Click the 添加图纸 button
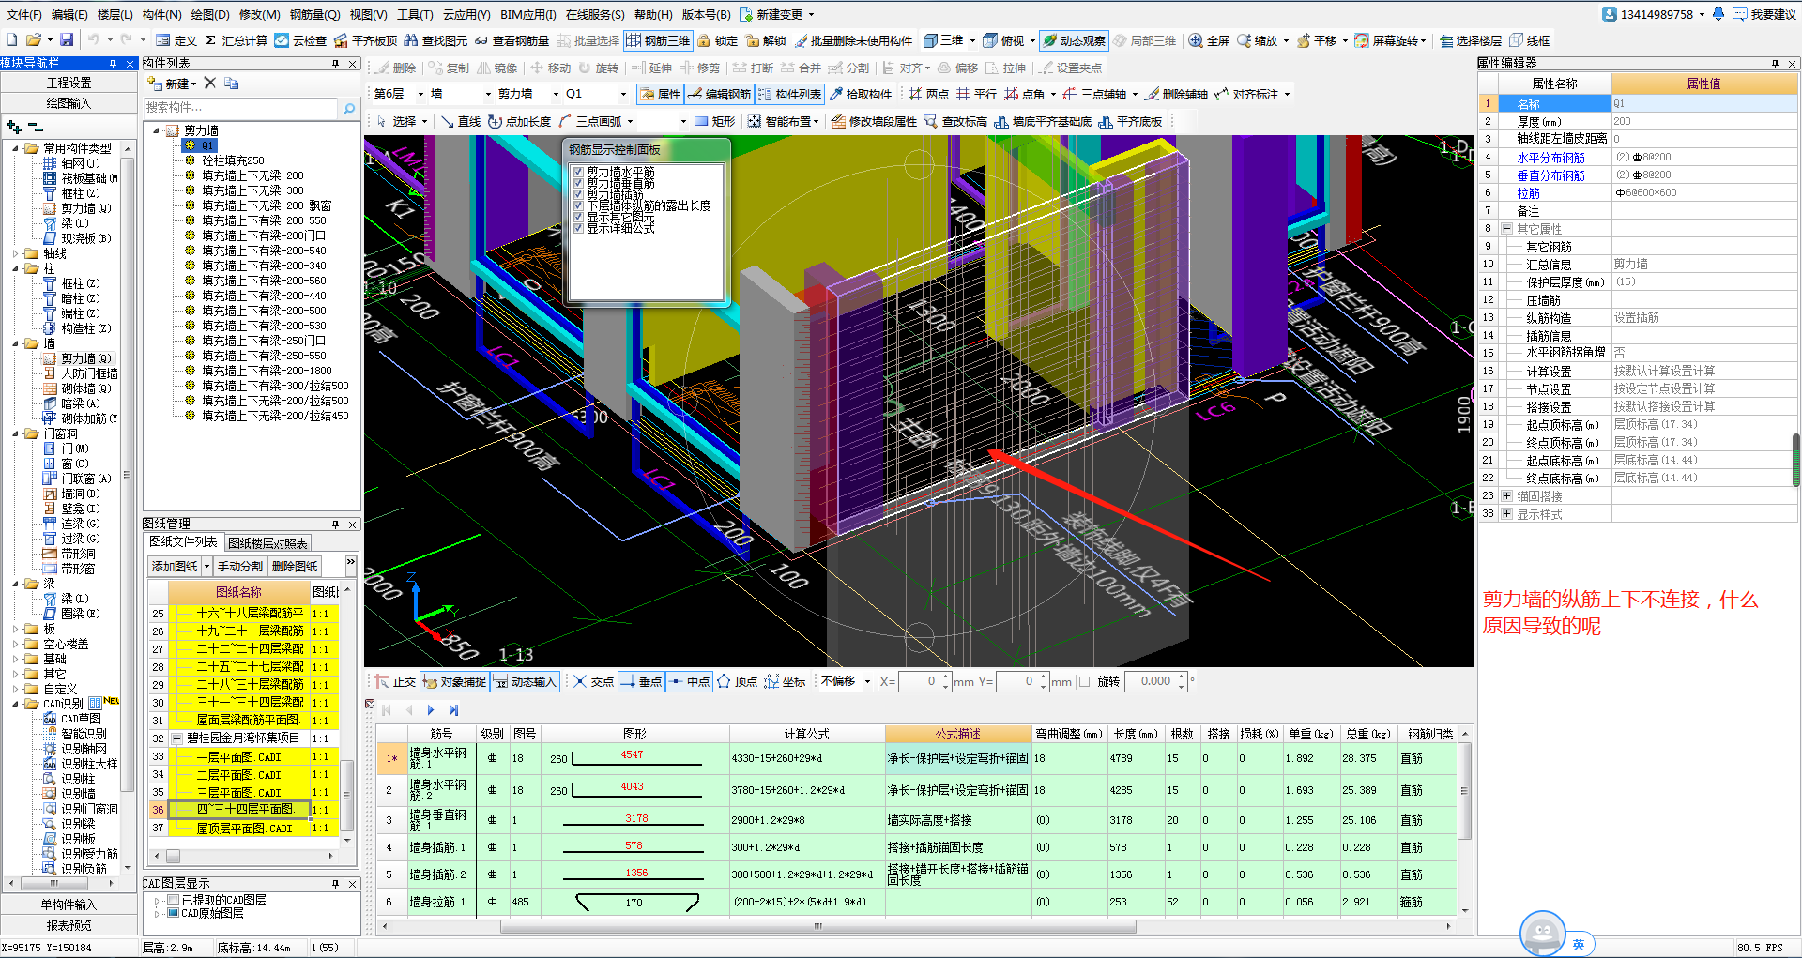Image resolution: width=1802 pixels, height=958 pixels. pyautogui.click(x=175, y=566)
